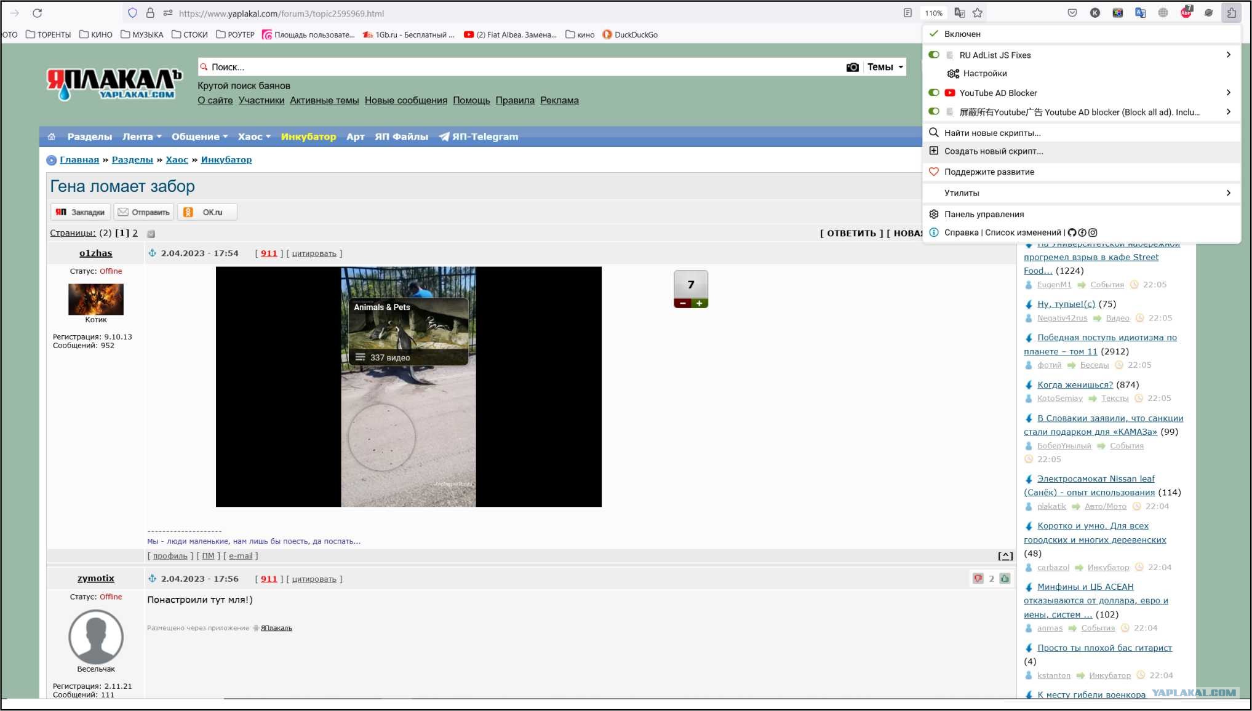Expand the Chinese Youtube AD blocker submenu arrow
The image size is (1252, 711).
pos(1229,112)
